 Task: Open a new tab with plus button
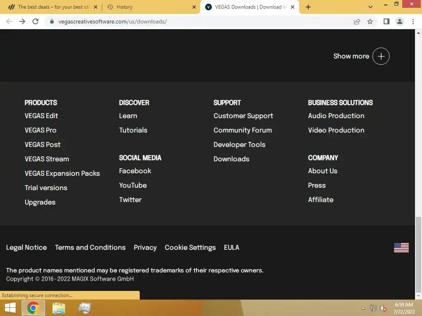click(x=308, y=7)
